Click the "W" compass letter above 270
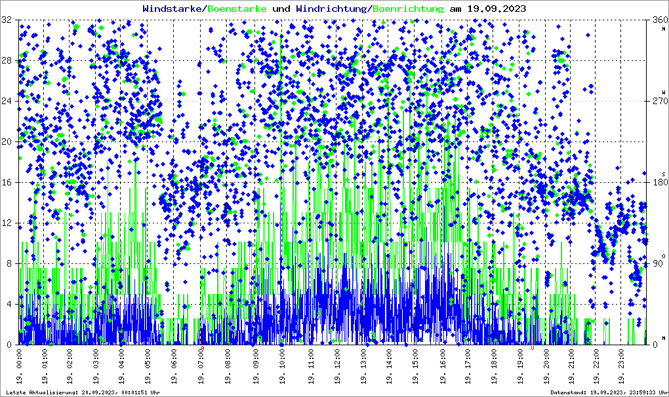 click(x=664, y=92)
